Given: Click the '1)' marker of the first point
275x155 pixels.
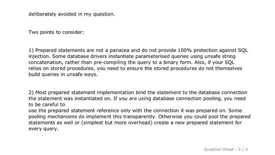Looking at the screenshot, I should click(x=31, y=50).
